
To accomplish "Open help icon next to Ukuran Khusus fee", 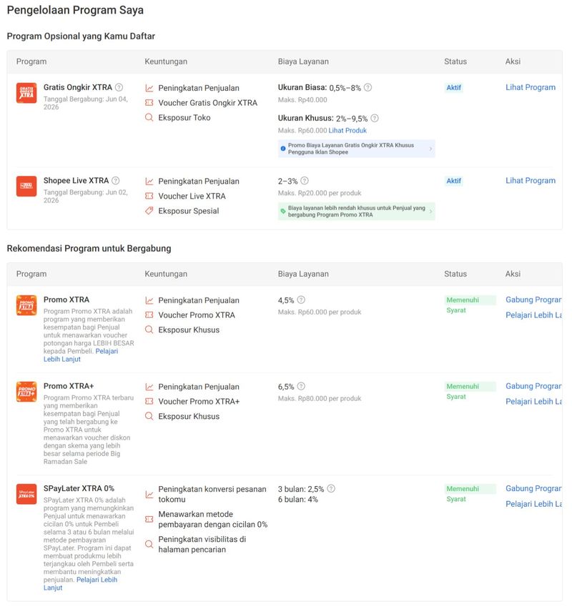I will (x=375, y=118).
